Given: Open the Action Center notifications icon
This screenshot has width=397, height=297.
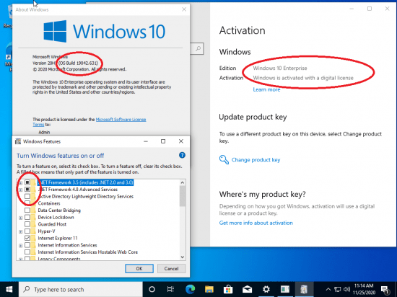Looking at the screenshot, I should click(385, 289).
